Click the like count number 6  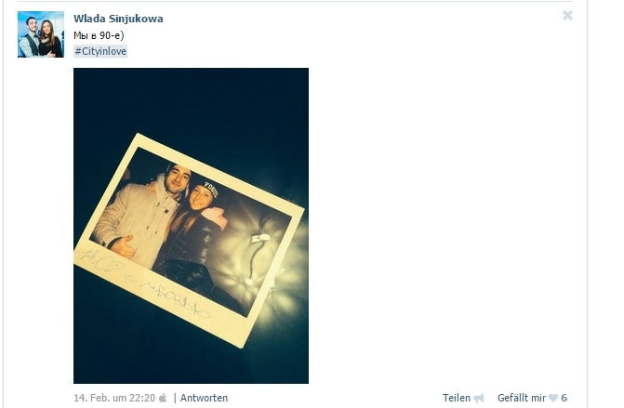[x=564, y=398]
